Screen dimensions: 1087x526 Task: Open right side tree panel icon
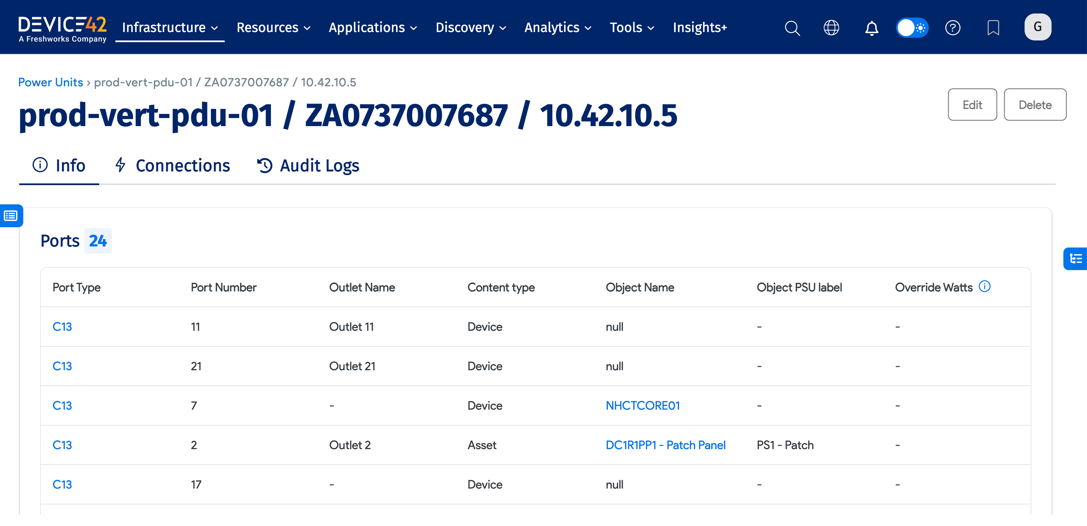point(1075,259)
